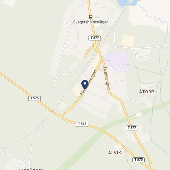
Task: Select the ÅTORP place label
Action: pos(147,92)
